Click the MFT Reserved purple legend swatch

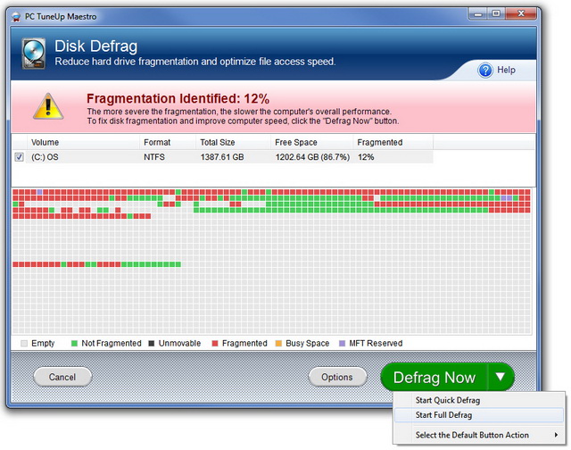coord(342,343)
